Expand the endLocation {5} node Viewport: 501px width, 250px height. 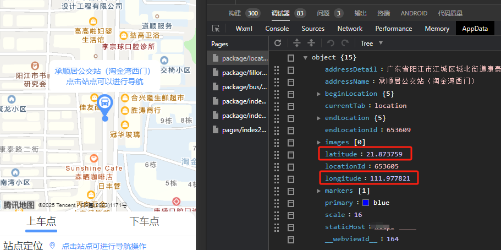pos(318,118)
